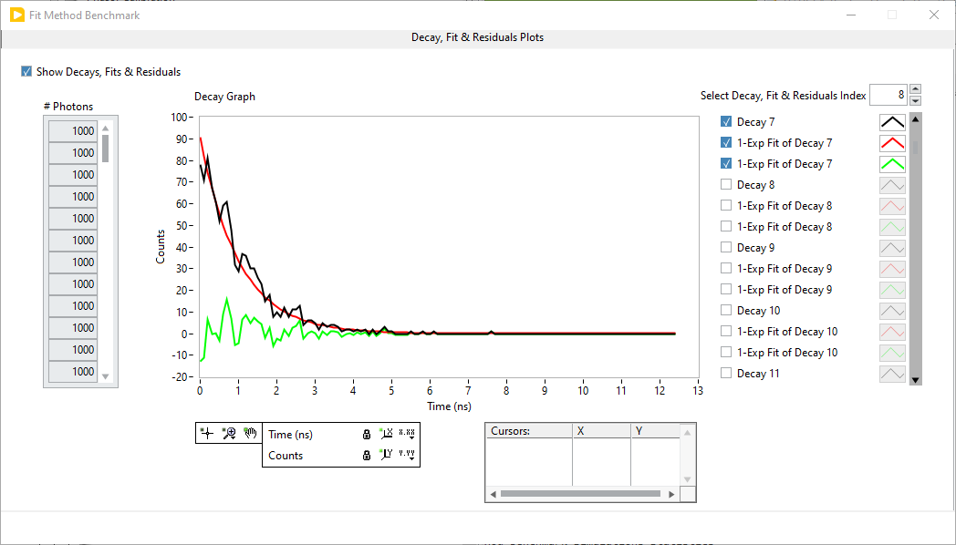Autoscale the X axis once

(387, 434)
